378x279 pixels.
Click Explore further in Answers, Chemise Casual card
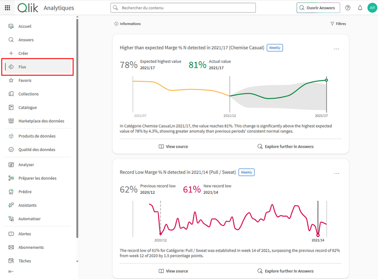(286, 146)
